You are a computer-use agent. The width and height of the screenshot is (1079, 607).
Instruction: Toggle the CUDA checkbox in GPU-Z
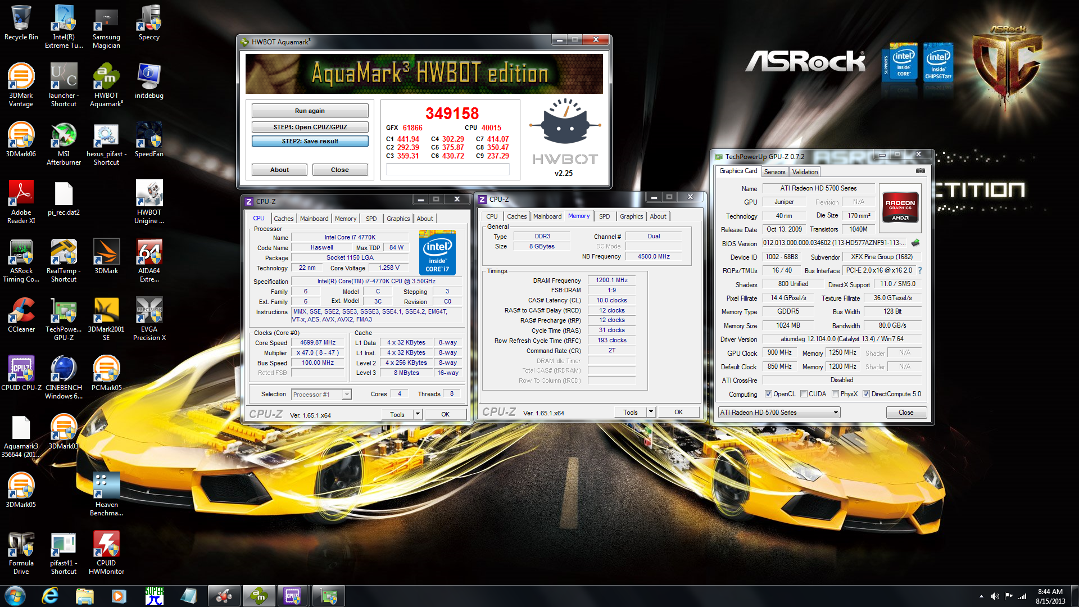pyautogui.click(x=804, y=394)
